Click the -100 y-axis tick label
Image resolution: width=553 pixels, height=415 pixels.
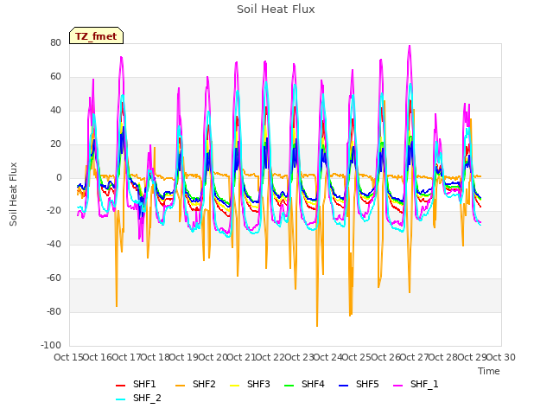pos(51,345)
